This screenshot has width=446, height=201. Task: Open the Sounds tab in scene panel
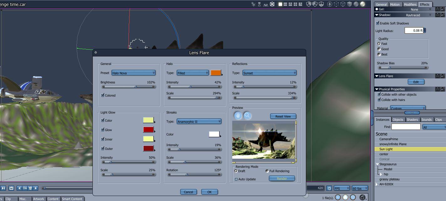427,119
